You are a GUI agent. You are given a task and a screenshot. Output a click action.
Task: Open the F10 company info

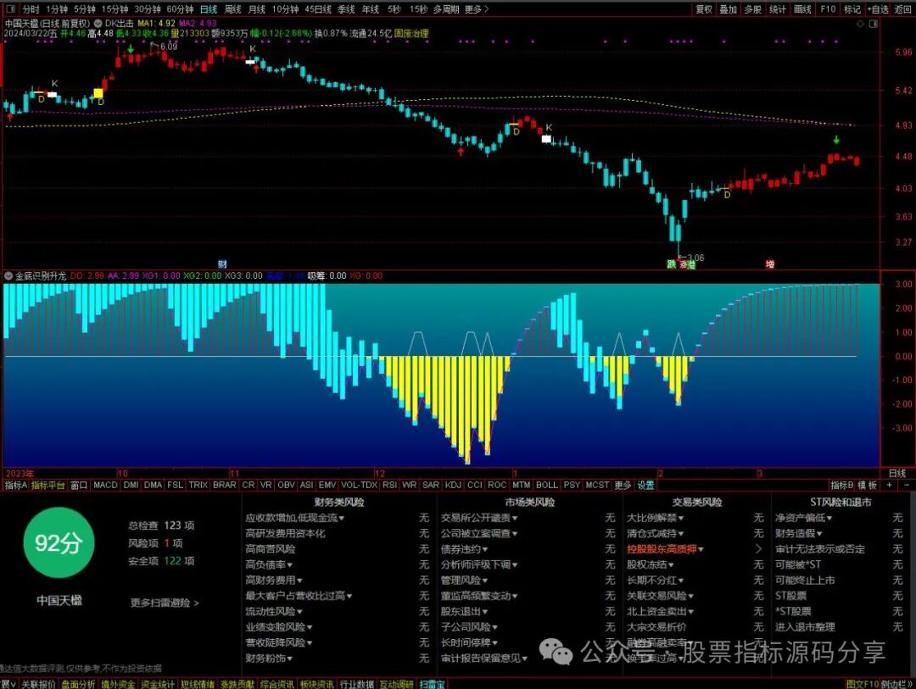pos(828,9)
